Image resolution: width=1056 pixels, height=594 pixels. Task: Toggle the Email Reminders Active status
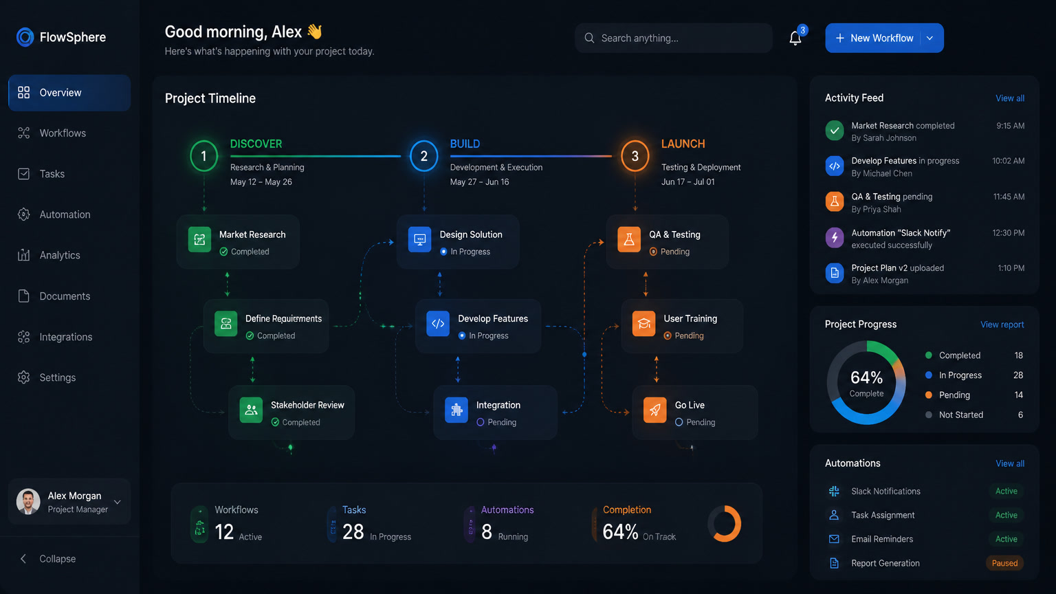tap(1006, 539)
